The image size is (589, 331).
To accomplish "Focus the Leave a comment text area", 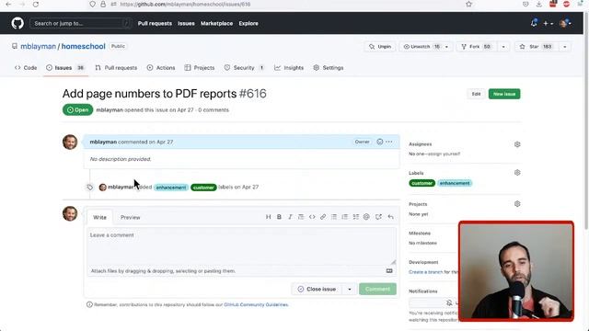I will tap(241, 246).
